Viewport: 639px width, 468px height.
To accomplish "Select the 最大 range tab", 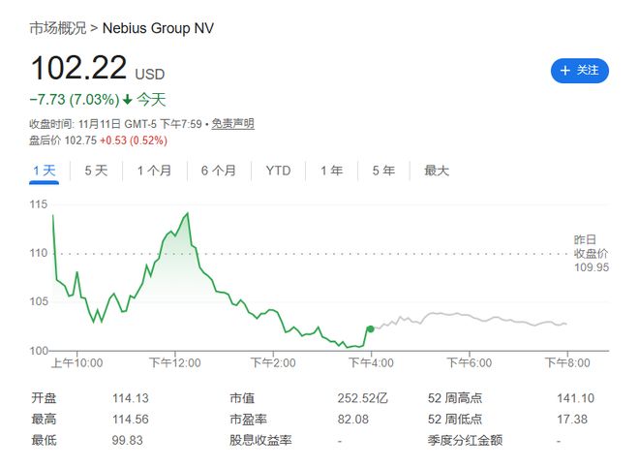I will pyautogui.click(x=437, y=171).
